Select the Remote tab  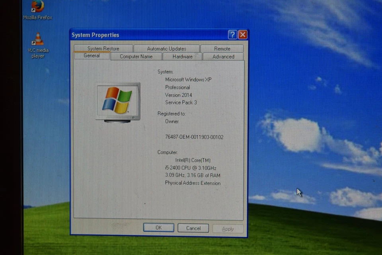point(222,48)
